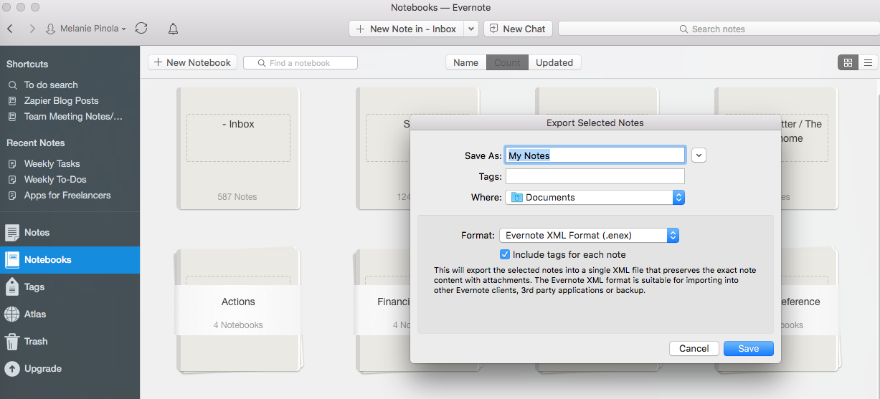Click the sync refresh icon
The height and width of the screenshot is (399, 880).
[141, 29]
